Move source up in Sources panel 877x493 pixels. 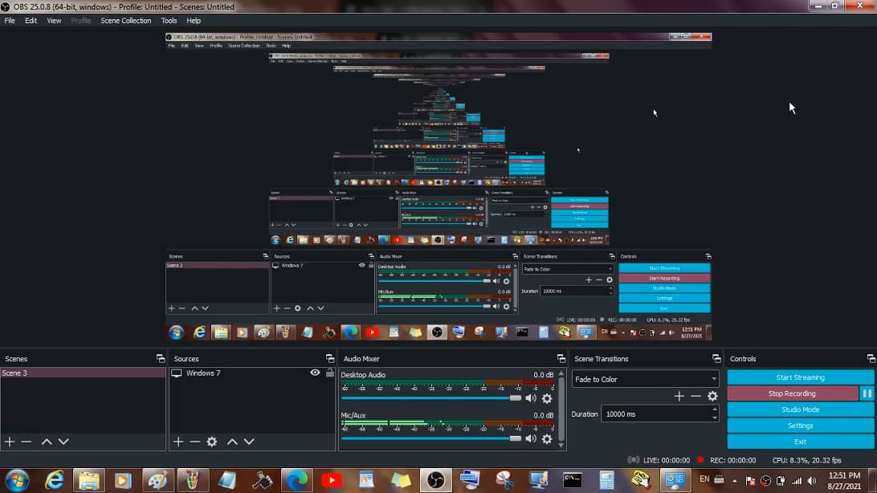[x=232, y=442]
